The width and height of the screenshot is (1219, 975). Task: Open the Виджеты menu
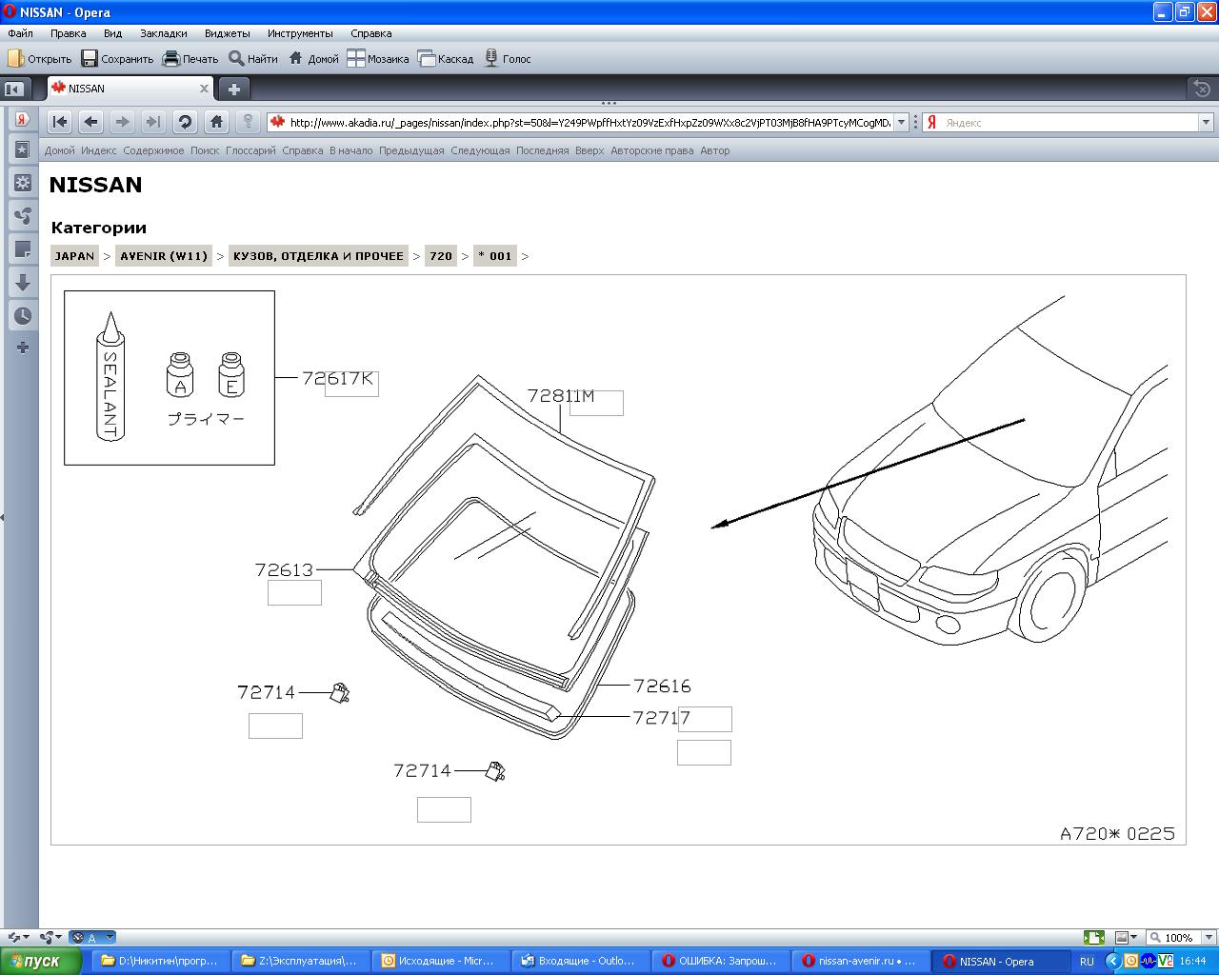coord(227,33)
